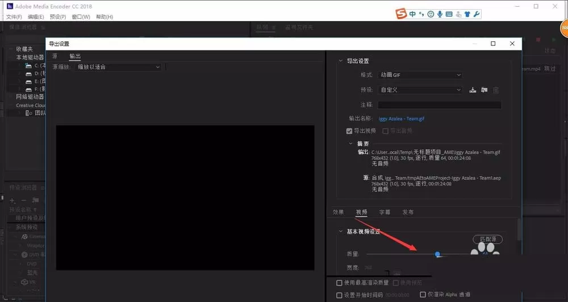This screenshot has width=568, height=302.
Task: Click the Sogou microphone voice input icon
Action: [440, 14]
